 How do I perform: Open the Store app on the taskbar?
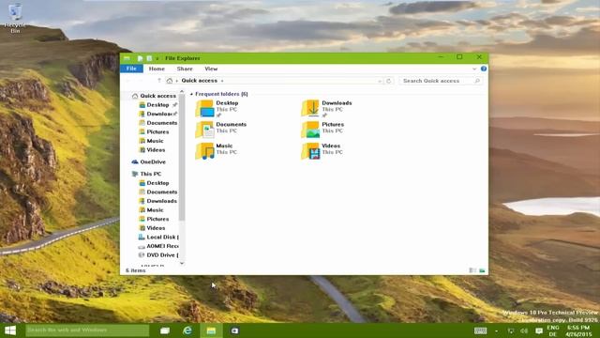tap(234, 330)
